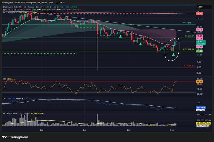Click the green triangle signal in early November
This screenshot has height=142, width=214.
click(x=140, y=44)
